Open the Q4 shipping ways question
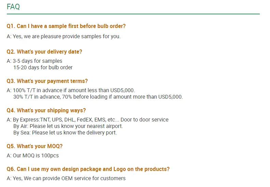270x187 pixels. click(x=46, y=111)
